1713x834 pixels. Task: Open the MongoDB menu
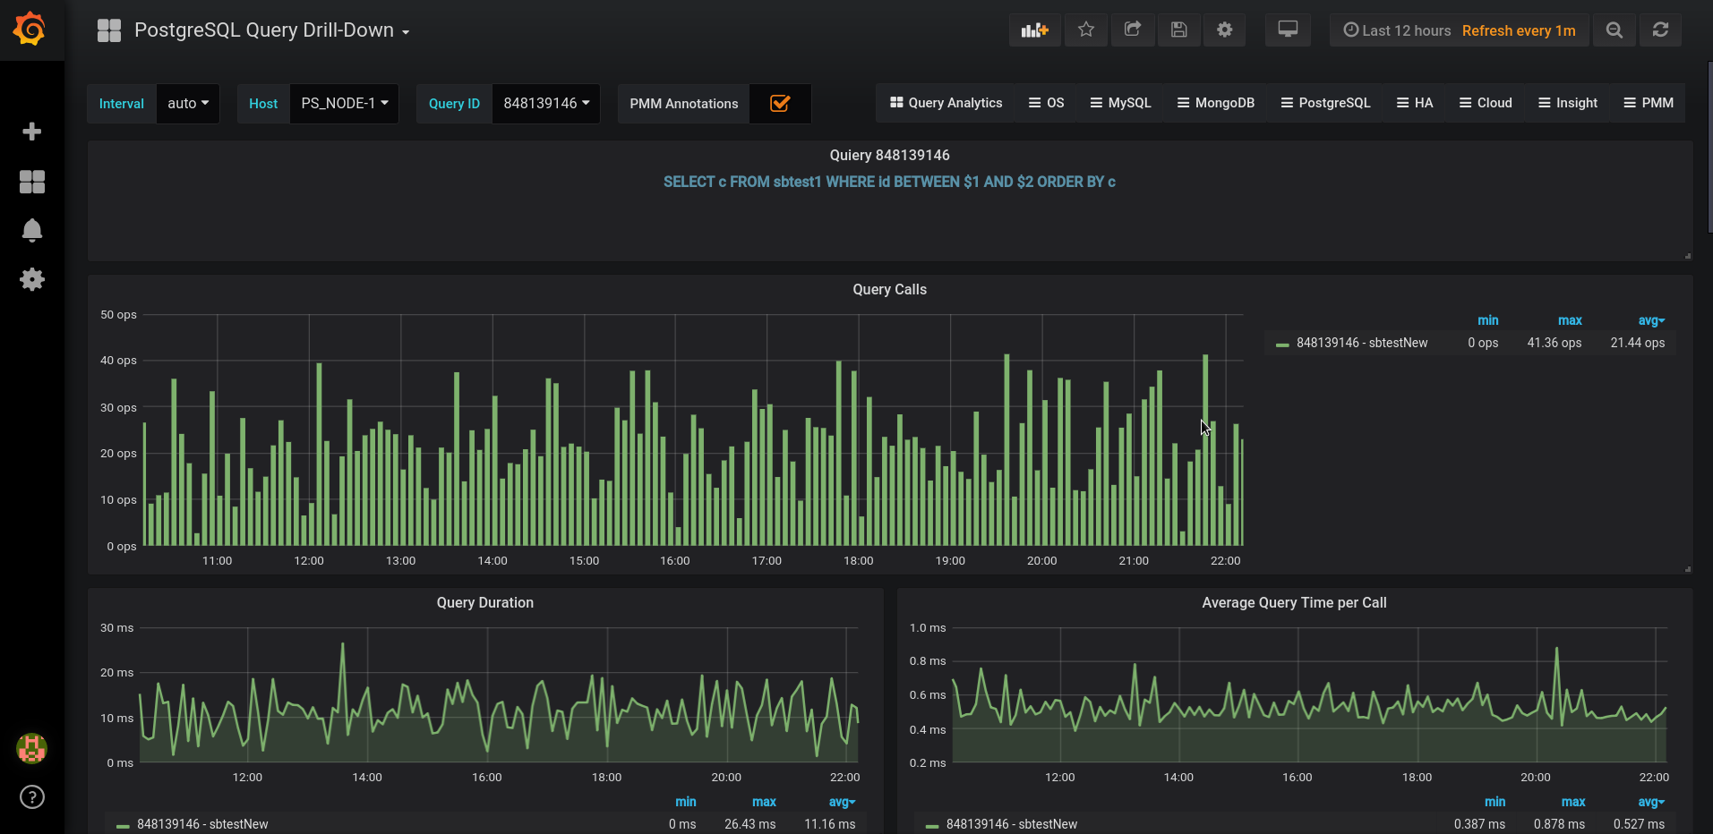(1215, 103)
